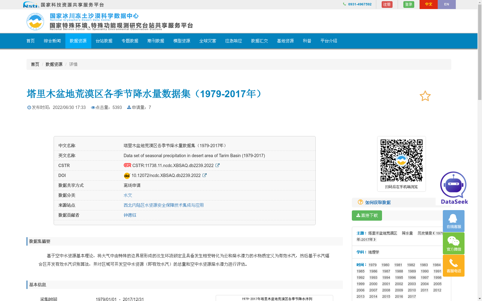Open the 10.12072/ncdc.XBSAQ.db2239.2022 DOI link
This screenshot has height=301, width=482.
tap(166, 175)
